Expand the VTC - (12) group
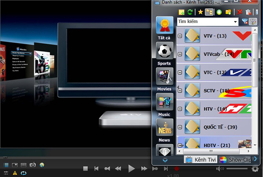 (x=180, y=72)
